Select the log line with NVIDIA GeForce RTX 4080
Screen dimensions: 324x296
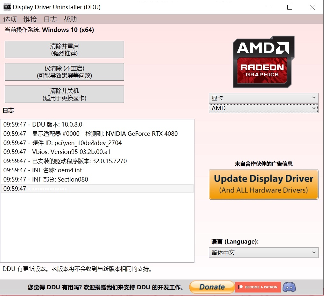coord(97,134)
